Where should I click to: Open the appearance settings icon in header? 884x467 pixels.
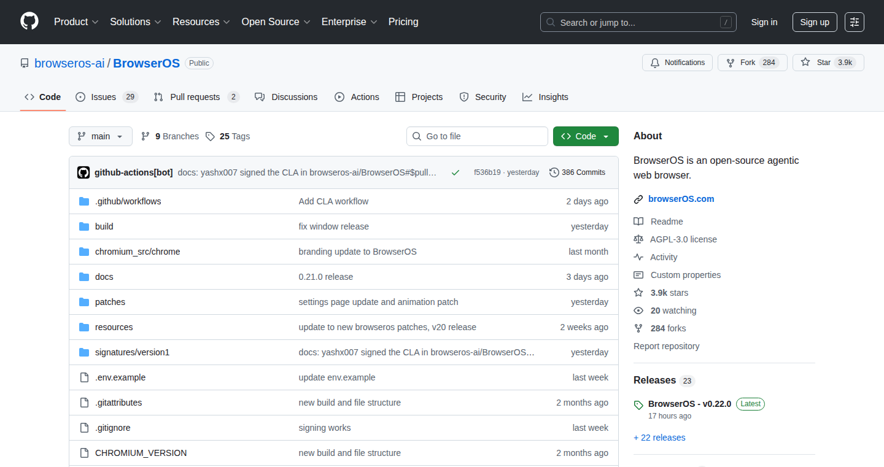[855, 22]
